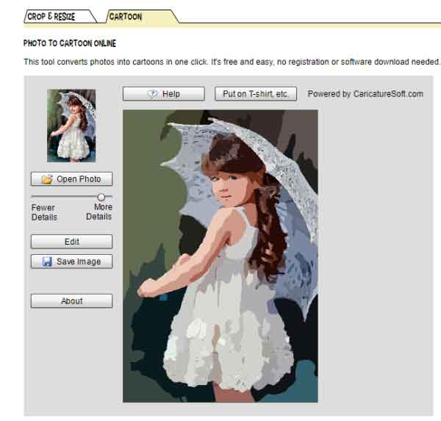Click the Save Image button

pyautogui.click(x=71, y=262)
